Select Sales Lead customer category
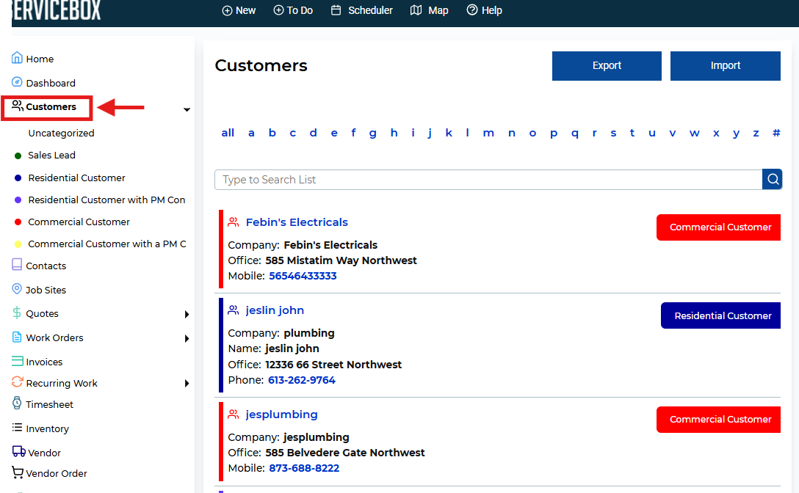The height and width of the screenshot is (493, 799). tap(51, 155)
